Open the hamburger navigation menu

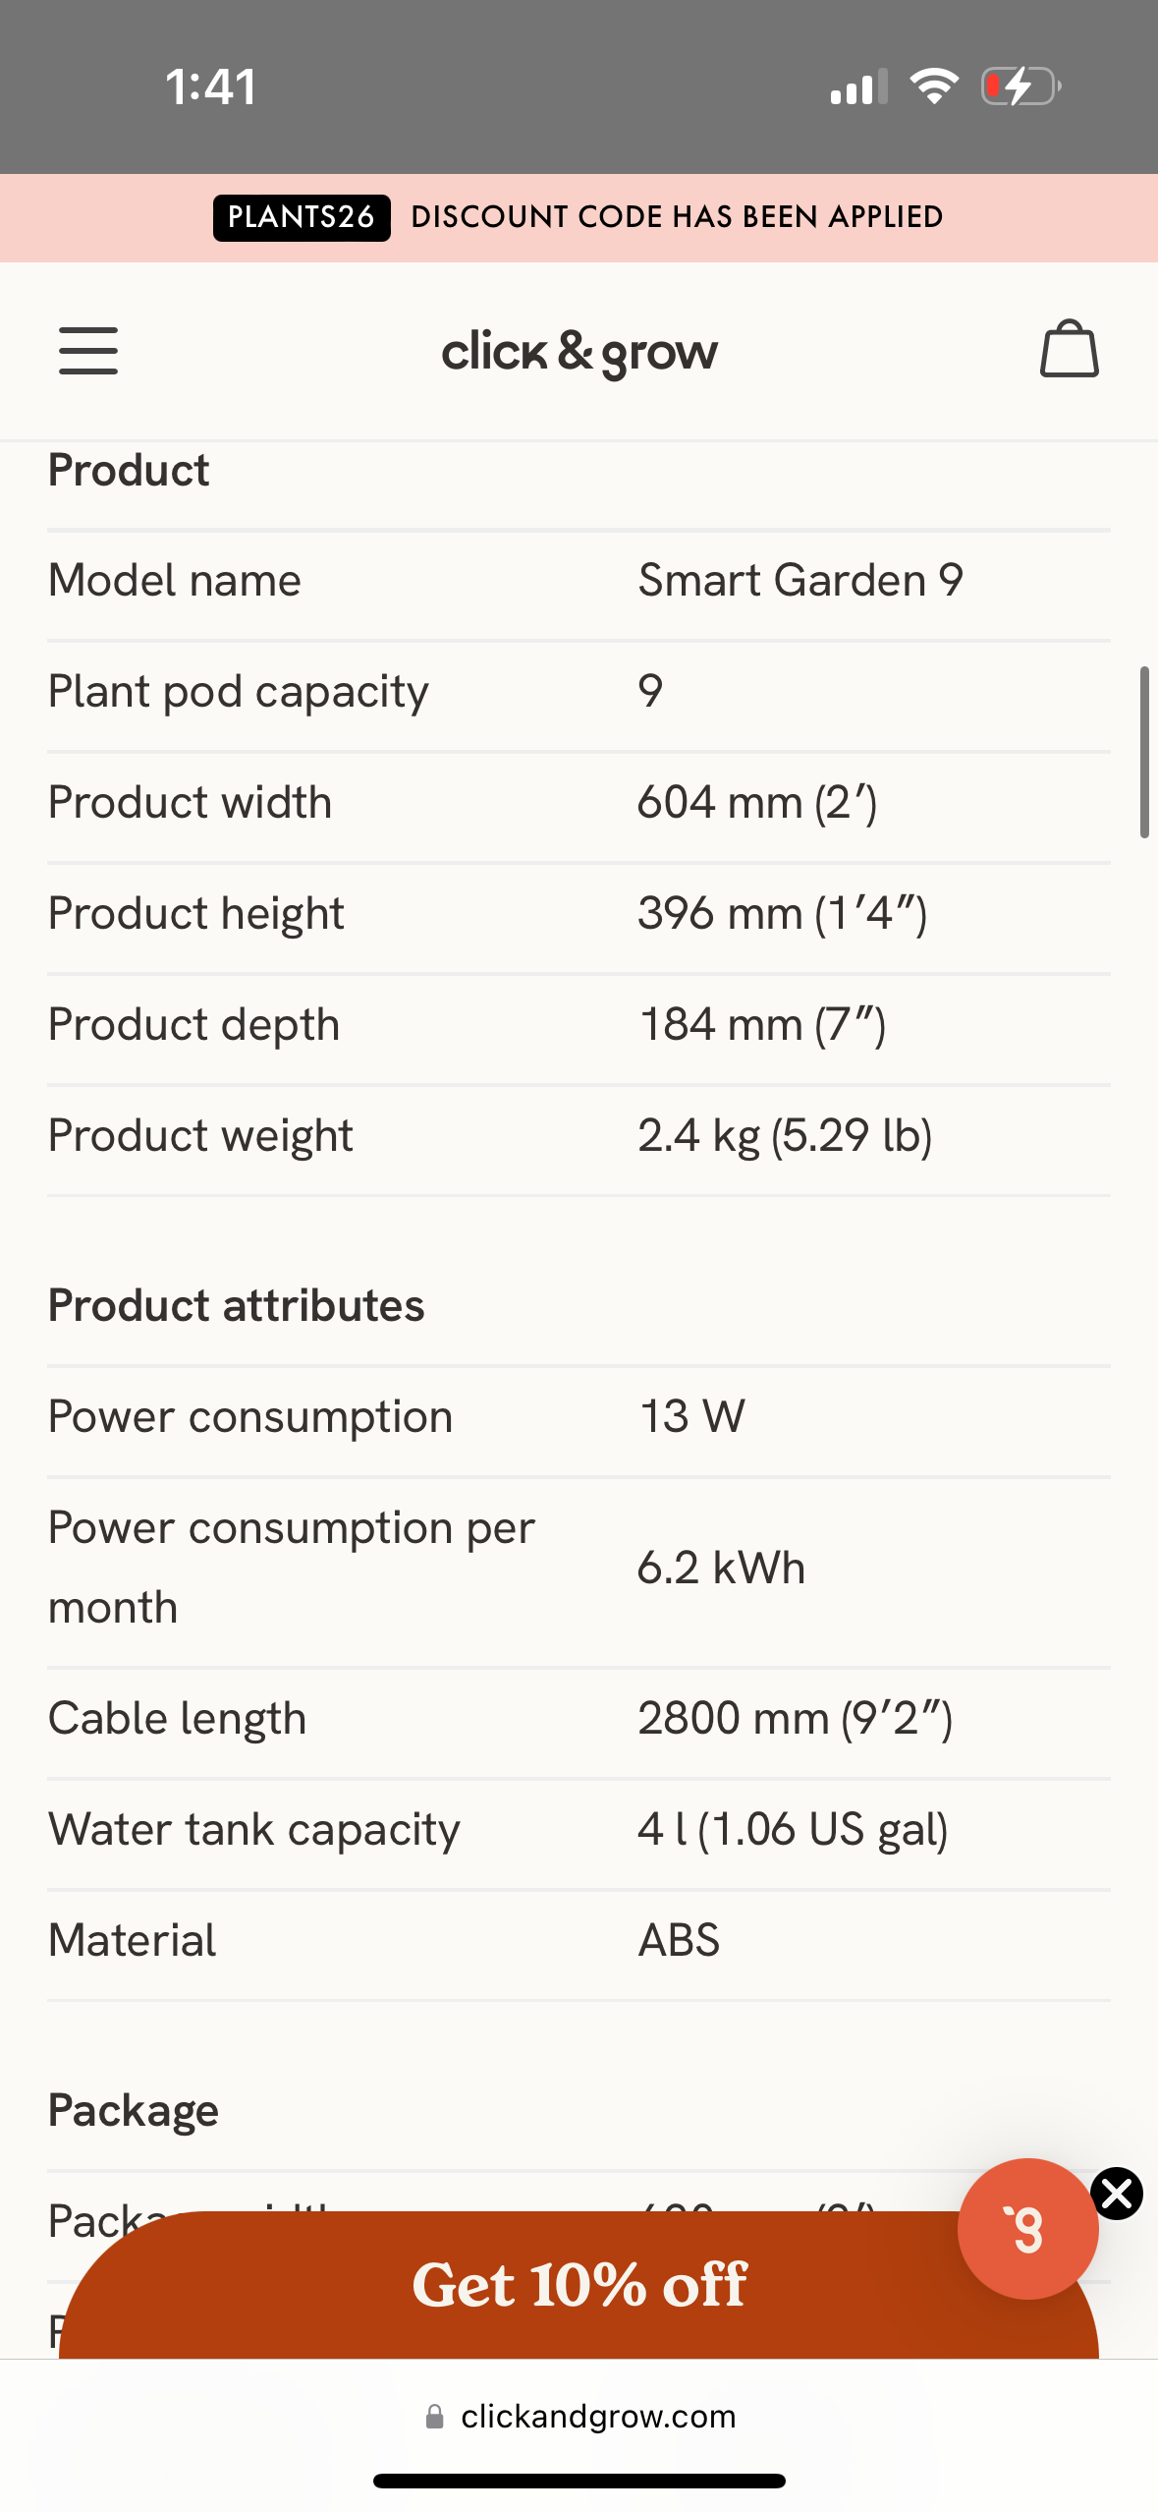click(88, 351)
